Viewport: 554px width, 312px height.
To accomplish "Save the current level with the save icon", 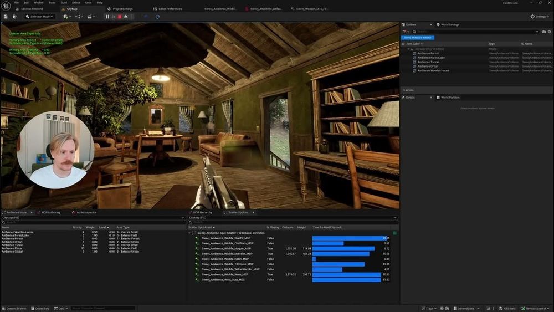I will point(6,17).
